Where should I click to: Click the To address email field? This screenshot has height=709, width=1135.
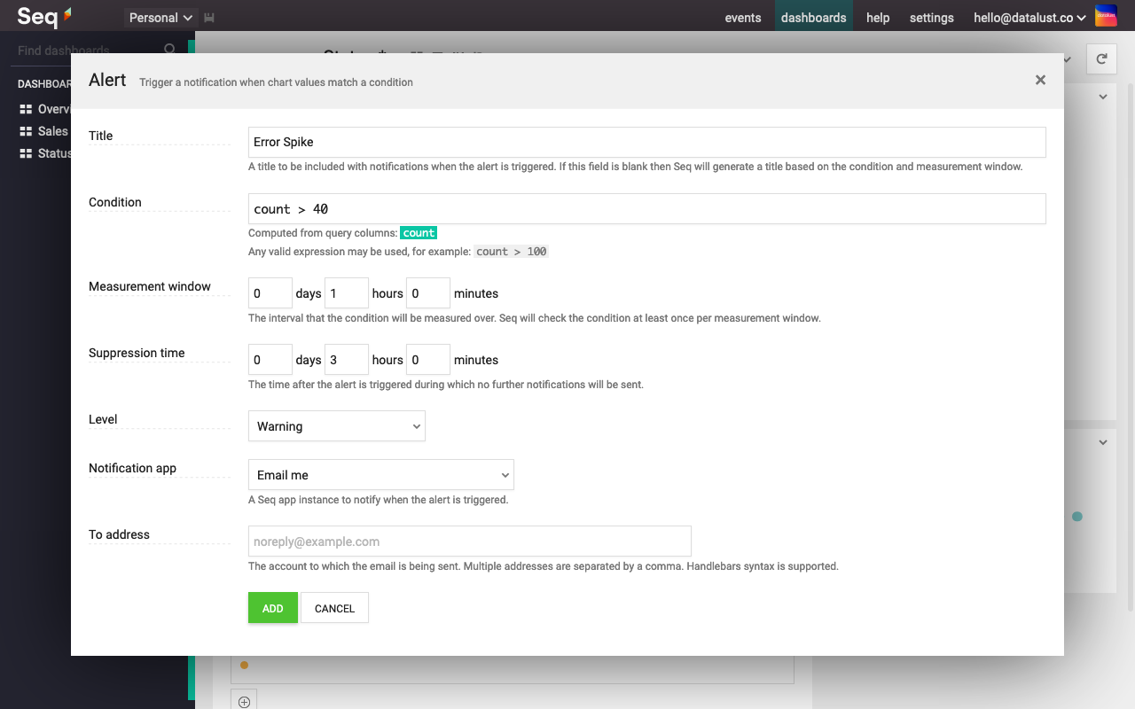470,541
